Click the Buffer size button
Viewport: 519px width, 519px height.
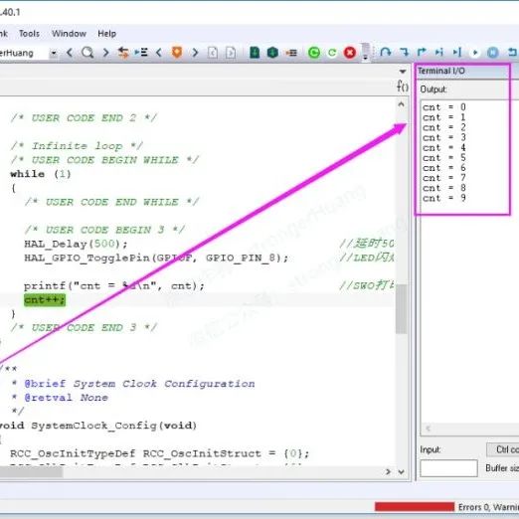click(502, 468)
